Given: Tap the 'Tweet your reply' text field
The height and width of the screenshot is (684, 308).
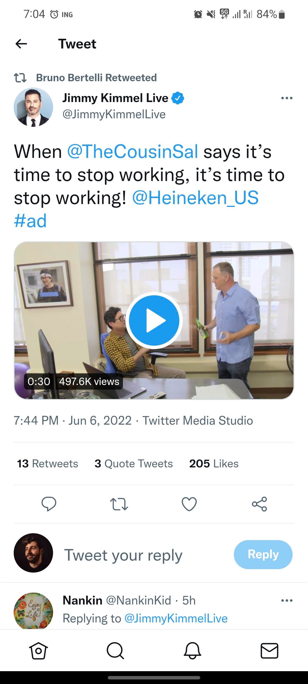Looking at the screenshot, I should (x=123, y=555).
